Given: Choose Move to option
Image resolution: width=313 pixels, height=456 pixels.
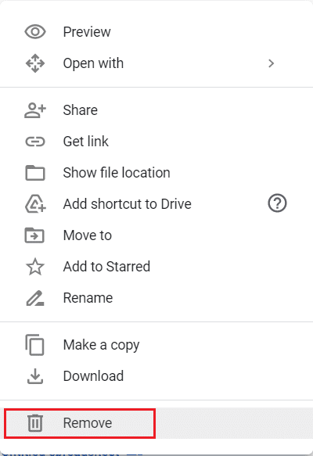Looking at the screenshot, I should 156,235.
